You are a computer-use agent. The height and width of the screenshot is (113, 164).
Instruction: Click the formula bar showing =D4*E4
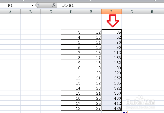click(111, 5)
